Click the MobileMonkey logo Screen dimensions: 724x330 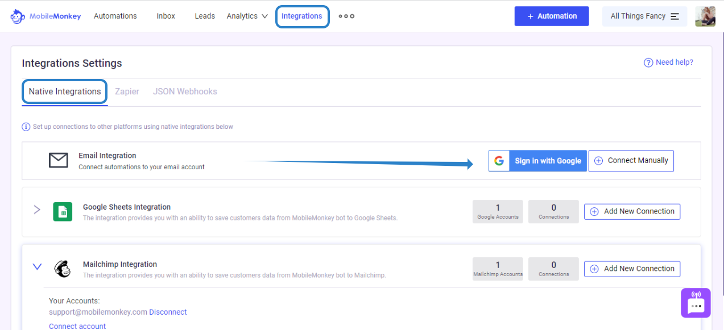coord(45,16)
